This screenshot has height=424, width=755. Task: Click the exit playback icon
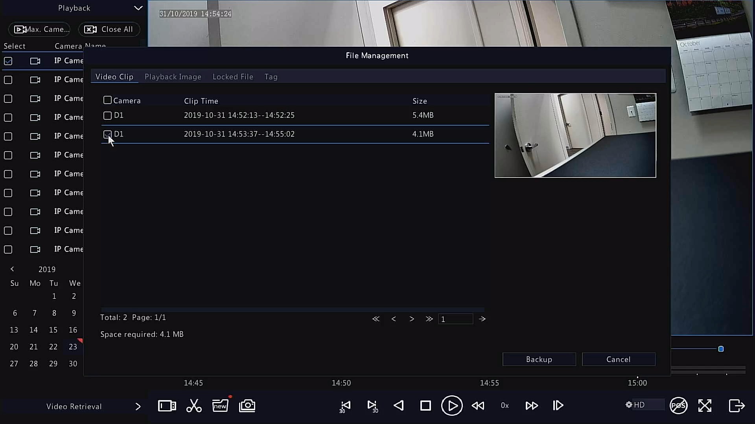737,406
